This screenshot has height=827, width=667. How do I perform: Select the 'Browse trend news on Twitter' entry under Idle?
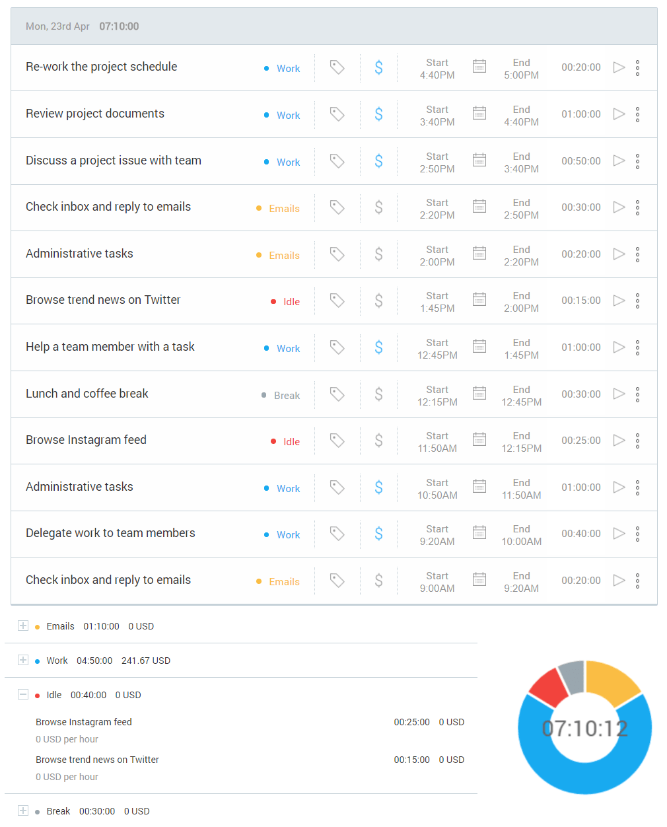pyautogui.click(x=96, y=760)
